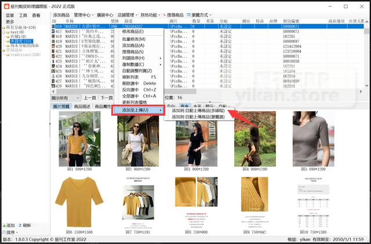Select the test(0) tree node
The height and width of the screenshot is (244, 371).
[x=18, y=32]
